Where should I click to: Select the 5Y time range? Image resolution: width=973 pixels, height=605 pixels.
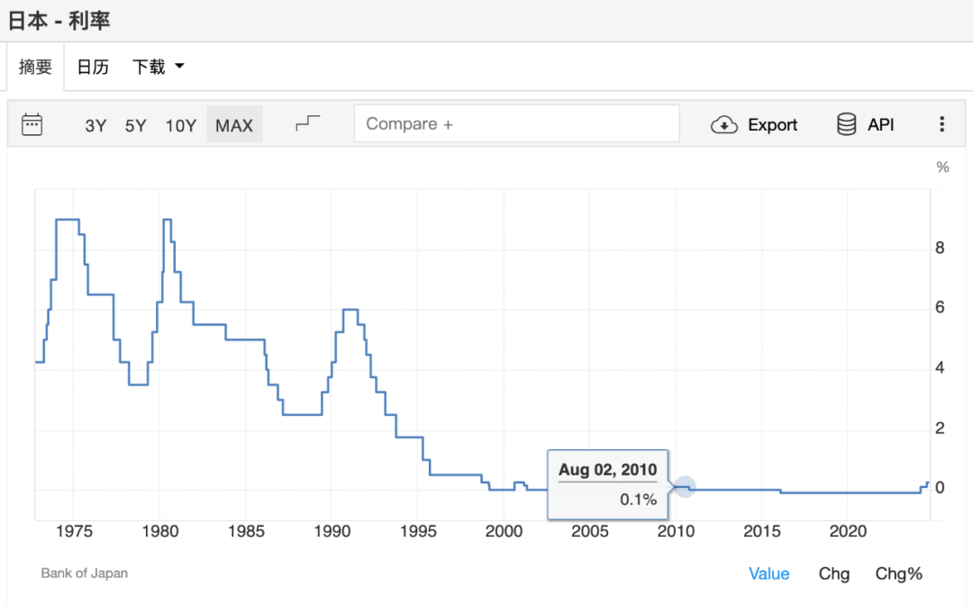(135, 125)
